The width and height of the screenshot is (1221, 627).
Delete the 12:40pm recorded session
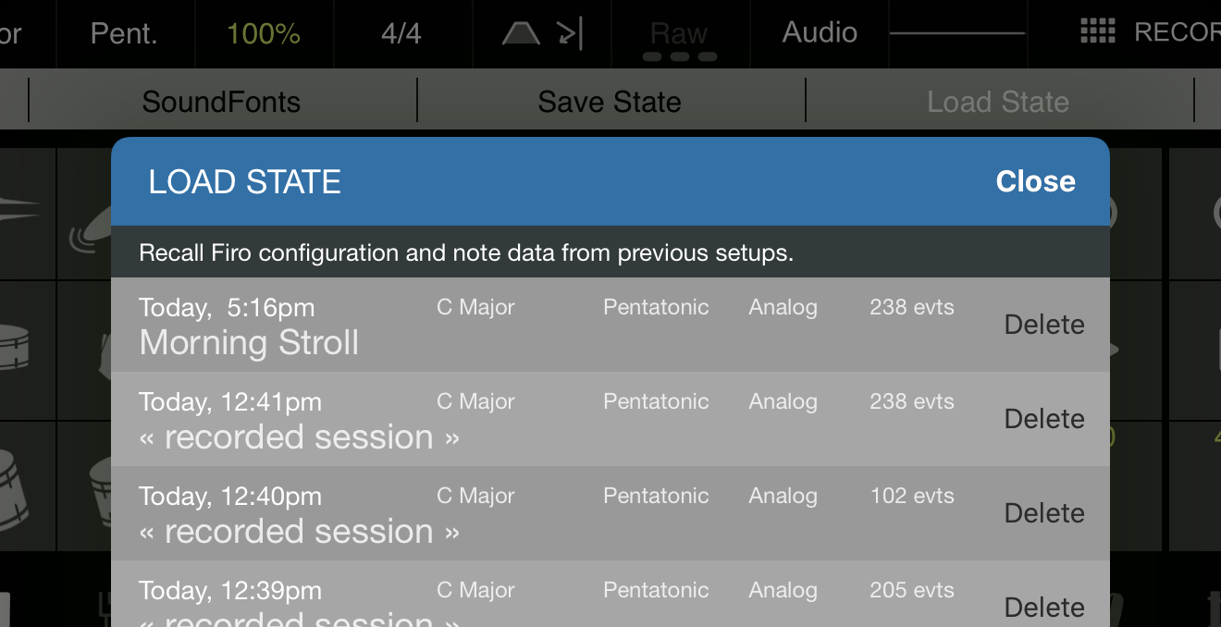click(1044, 513)
